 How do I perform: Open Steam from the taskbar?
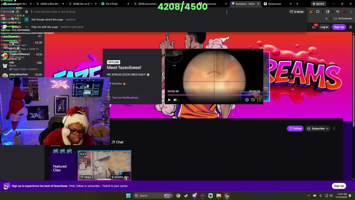[186, 196]
